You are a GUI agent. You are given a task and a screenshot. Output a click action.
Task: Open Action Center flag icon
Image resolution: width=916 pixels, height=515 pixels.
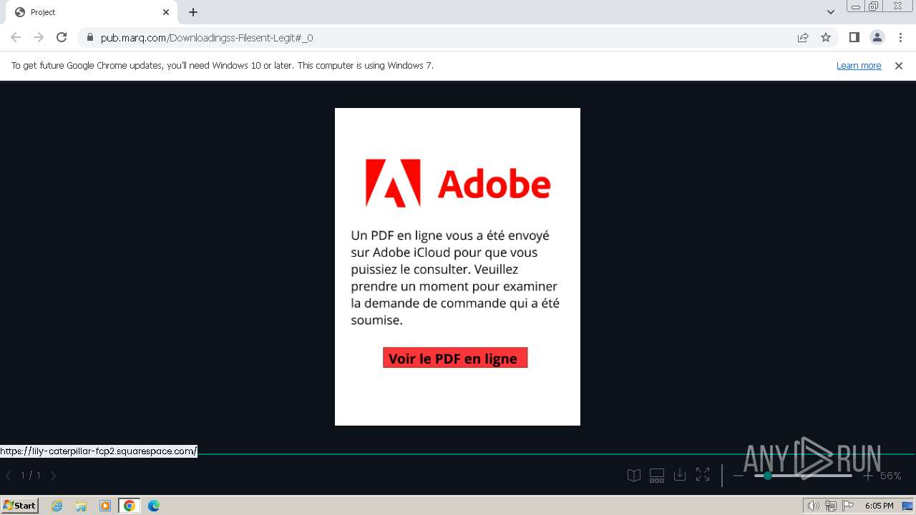point(848,506)
